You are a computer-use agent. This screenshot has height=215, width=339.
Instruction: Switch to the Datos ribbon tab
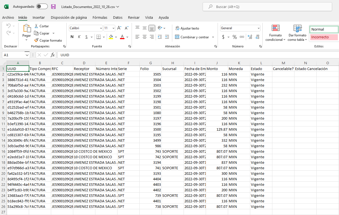118,18
